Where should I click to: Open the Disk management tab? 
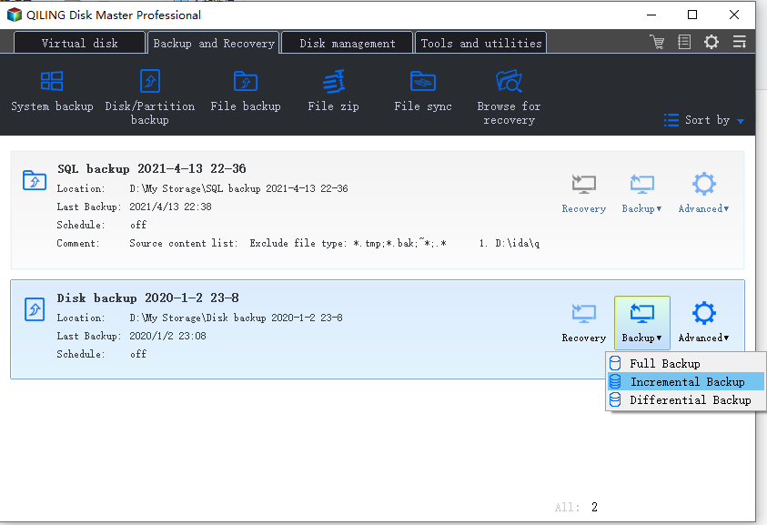click(x=348, y=43)
